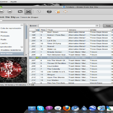Screen dimensions: 113x113
Task: Open purple exclamation chat app in dock
Action: pos(49,108)
